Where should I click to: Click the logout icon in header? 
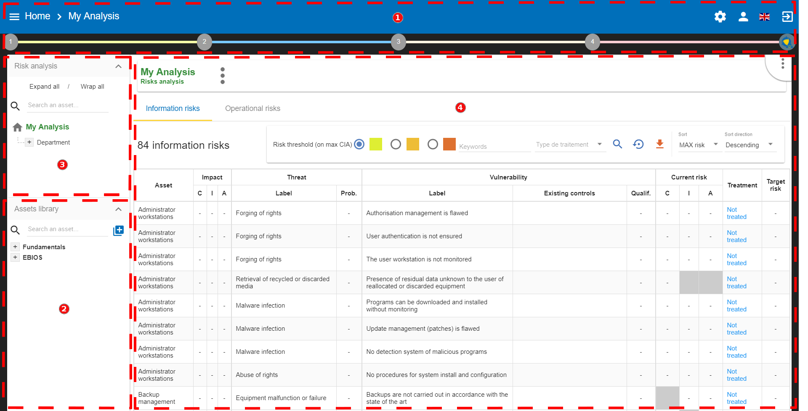click(x=787, y=17)
